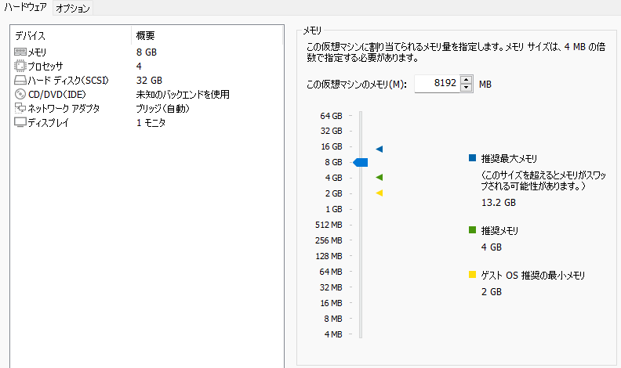This screenshot has height=368, width=621.
Task: Select the ディスプレイ monitor icon
Action: pyautogui.click(x=20, y=122)
